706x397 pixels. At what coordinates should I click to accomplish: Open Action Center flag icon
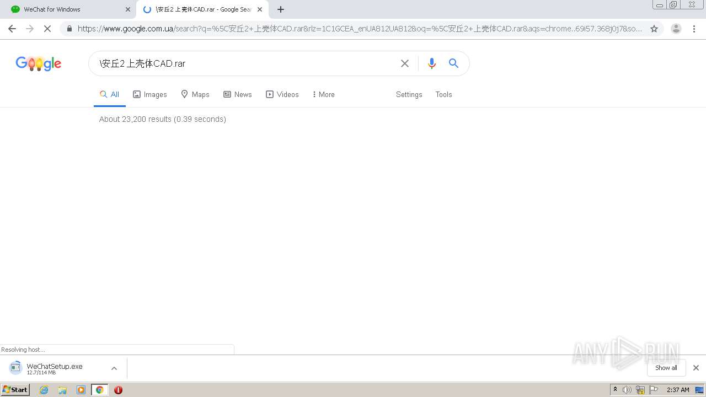(x=654, y=390)
